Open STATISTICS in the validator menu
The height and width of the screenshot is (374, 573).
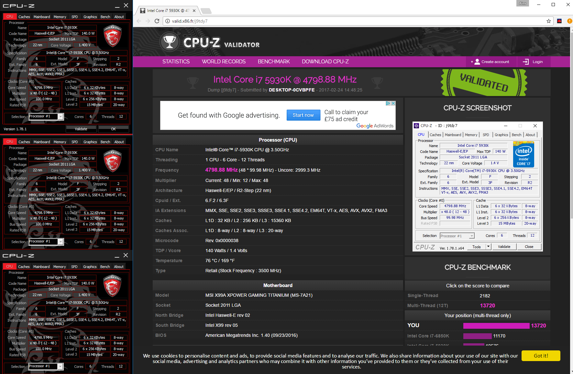[x=176, y=62]
